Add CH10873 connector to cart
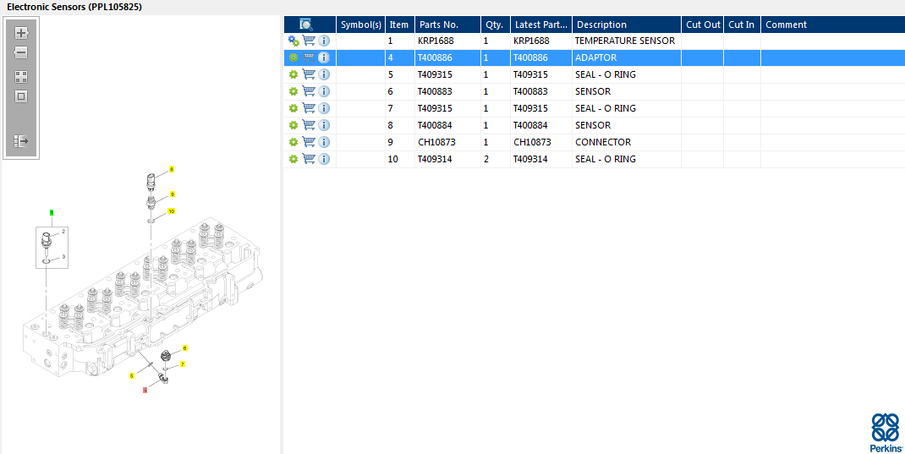Screen dimensions: 905x454 (310, 141)
